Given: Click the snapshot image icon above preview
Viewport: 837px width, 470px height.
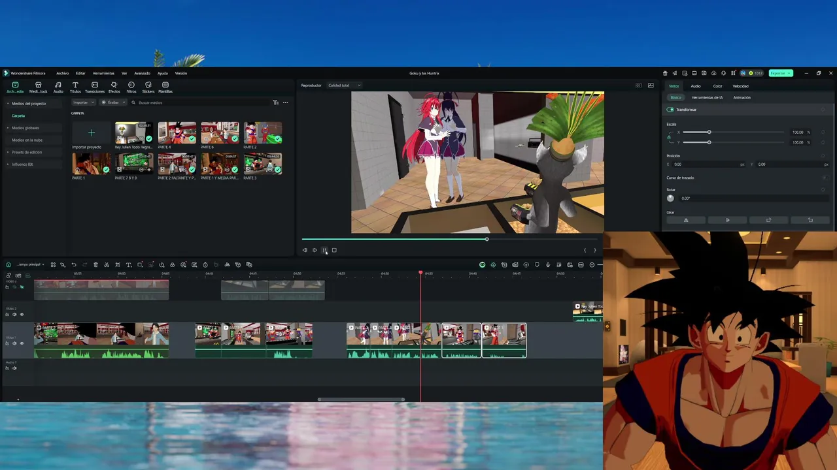Looking at the screenshot, I should tap(651, 86).
